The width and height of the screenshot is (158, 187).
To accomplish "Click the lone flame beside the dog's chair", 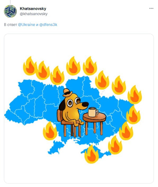I will pos(50,131).
